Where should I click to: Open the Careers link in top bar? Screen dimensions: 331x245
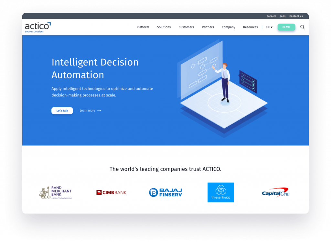pyautogui.click(x=271, y=16)
